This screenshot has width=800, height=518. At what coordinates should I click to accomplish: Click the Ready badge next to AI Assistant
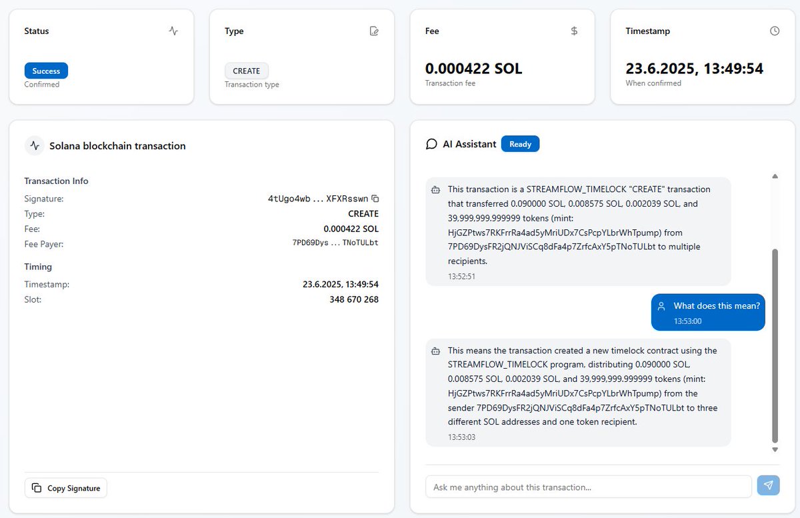521,144
